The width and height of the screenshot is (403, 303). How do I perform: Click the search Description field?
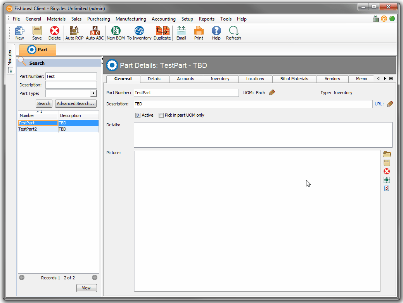click(x=71, y=85)
